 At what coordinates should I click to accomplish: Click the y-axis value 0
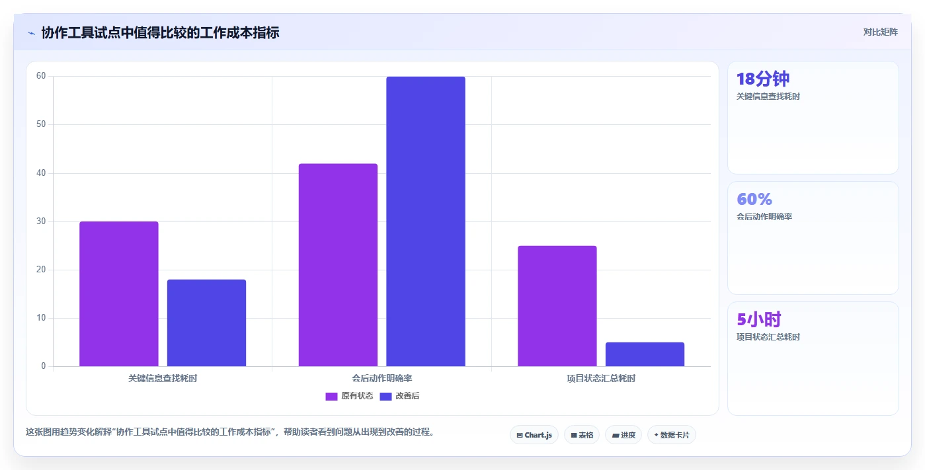[x=44, y=366]
